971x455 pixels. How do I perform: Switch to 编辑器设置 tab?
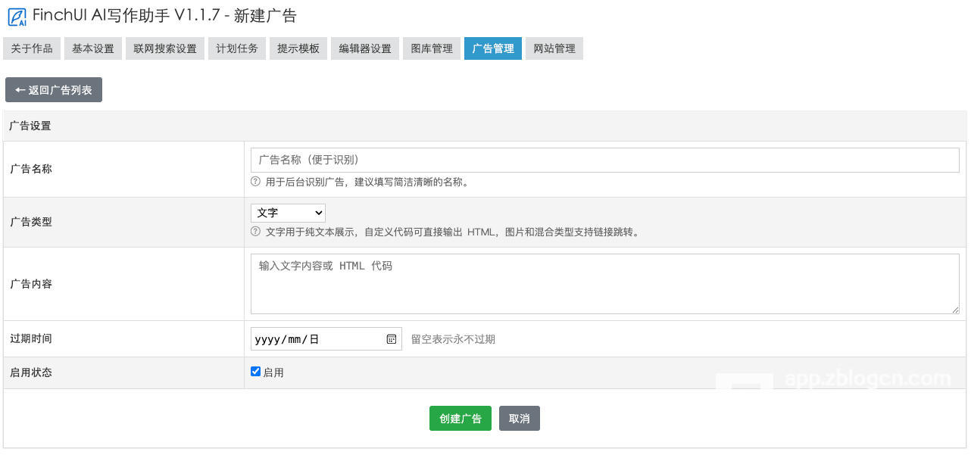[365, 48]
